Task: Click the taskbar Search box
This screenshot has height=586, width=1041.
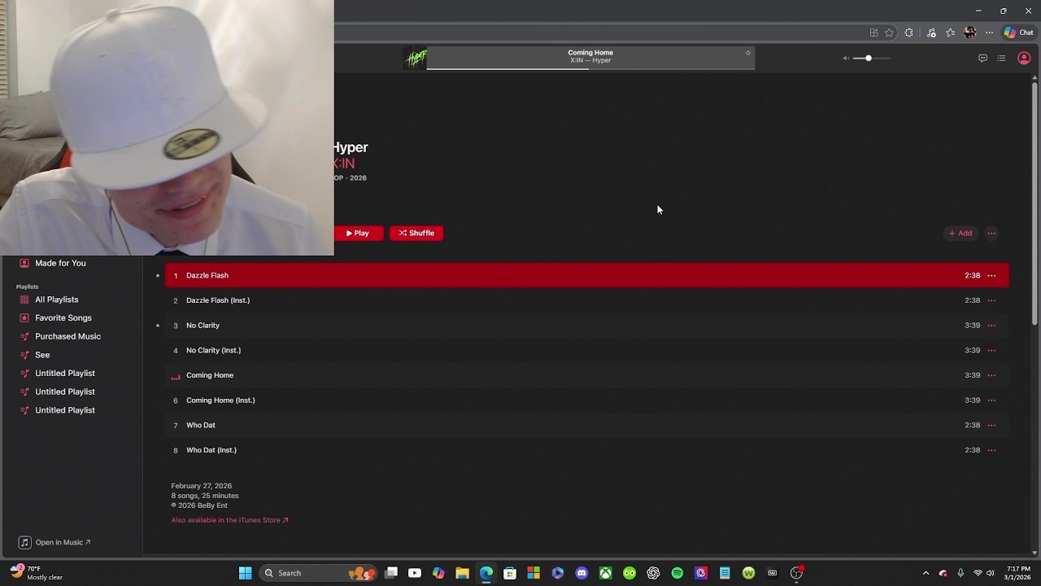Action: tap(319, 573)
